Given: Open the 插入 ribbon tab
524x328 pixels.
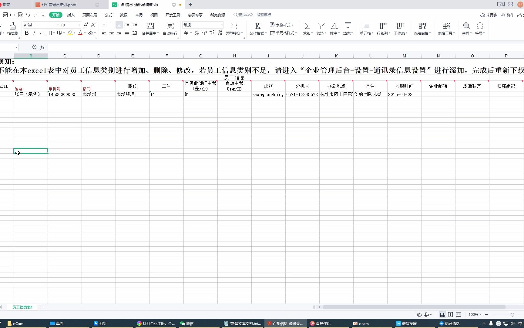Looking at the screenshot, I should 71,15.
